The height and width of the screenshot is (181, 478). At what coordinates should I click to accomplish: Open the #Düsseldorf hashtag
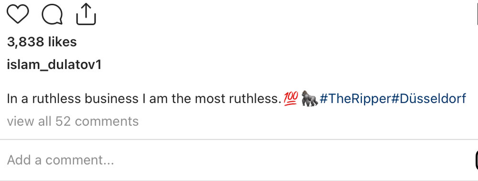click(428, 99)
